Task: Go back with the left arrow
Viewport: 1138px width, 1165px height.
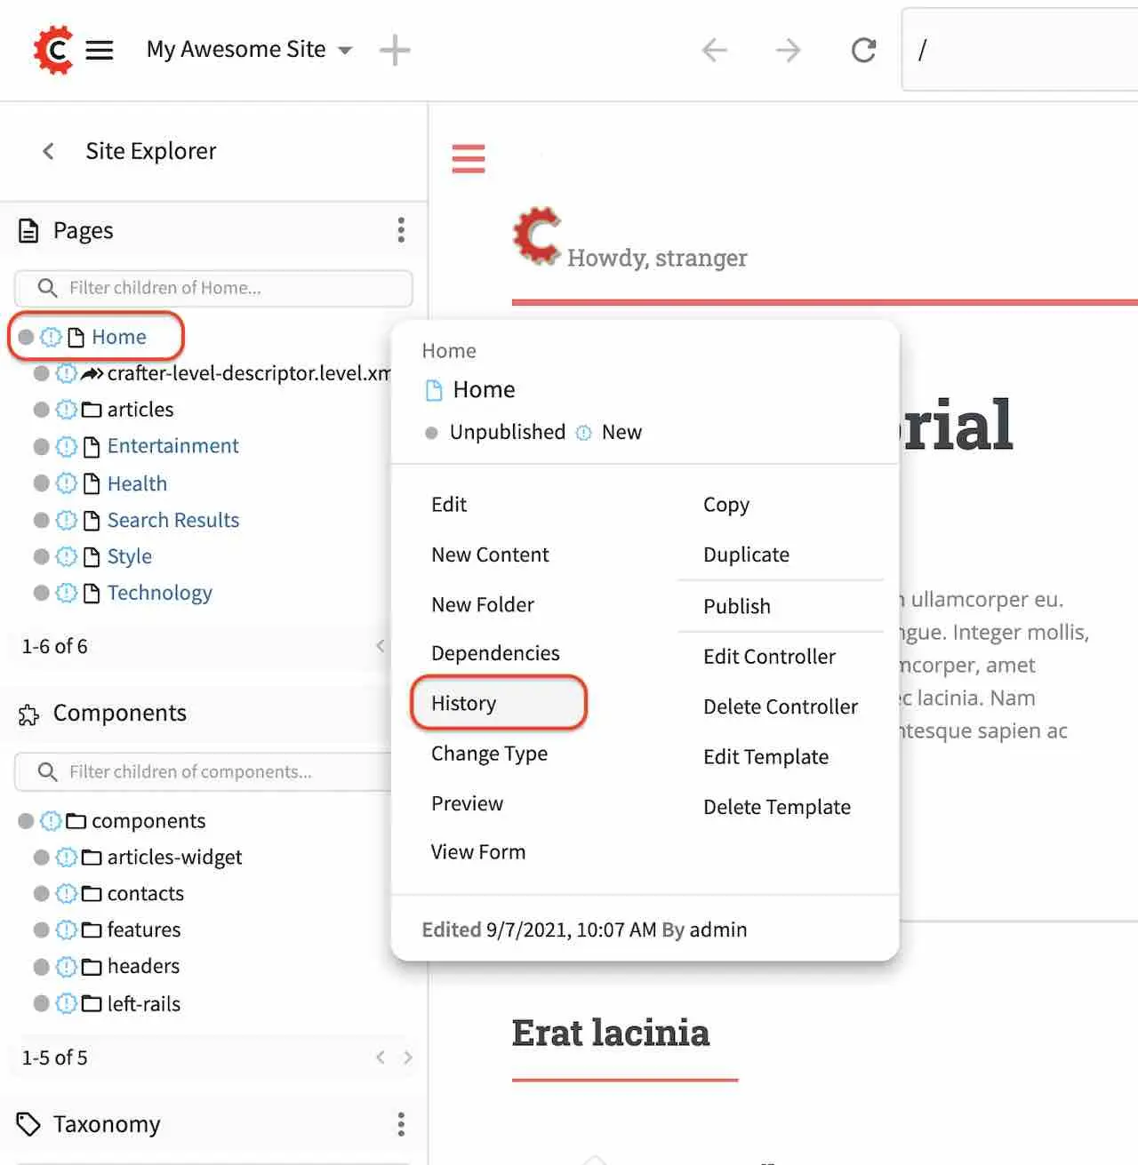Action: pyautogui.click(x=715, y=50)
